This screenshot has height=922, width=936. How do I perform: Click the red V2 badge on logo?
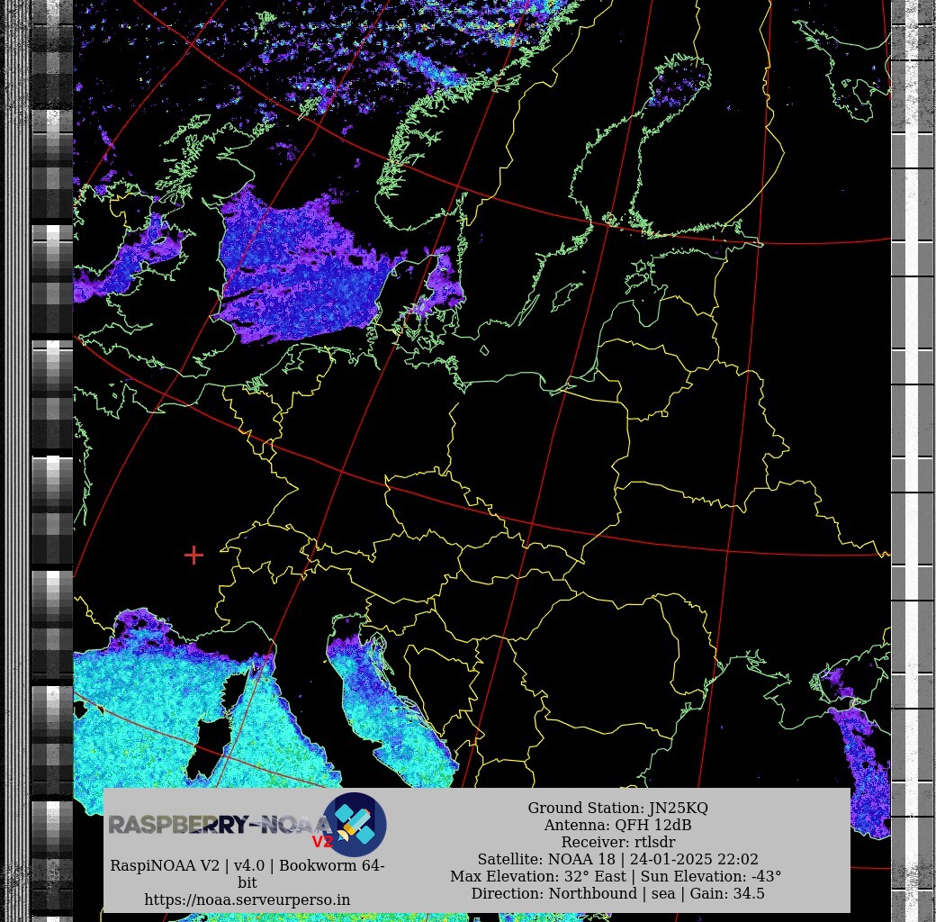coord(322,843)
